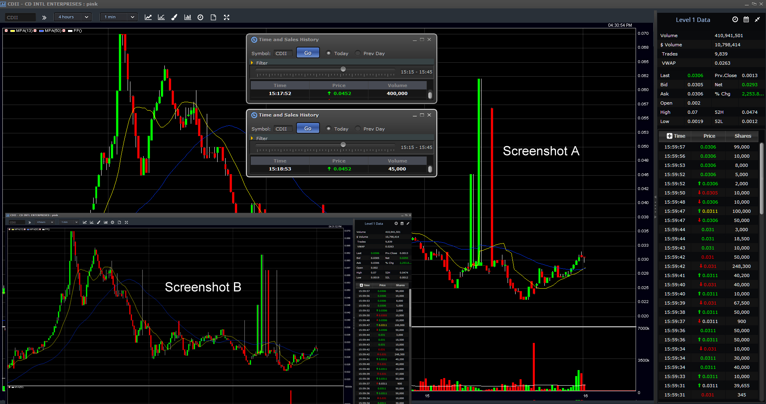766x404 pixels.
Task: Click the bar chart volume icon
Action: pos(188,17)
